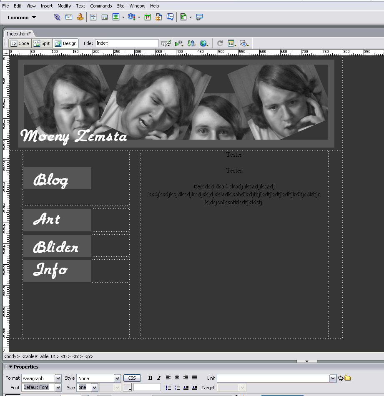Open the Format Paragraph dropdown
Screen dimensions: 384x396
tap(58, 378)
